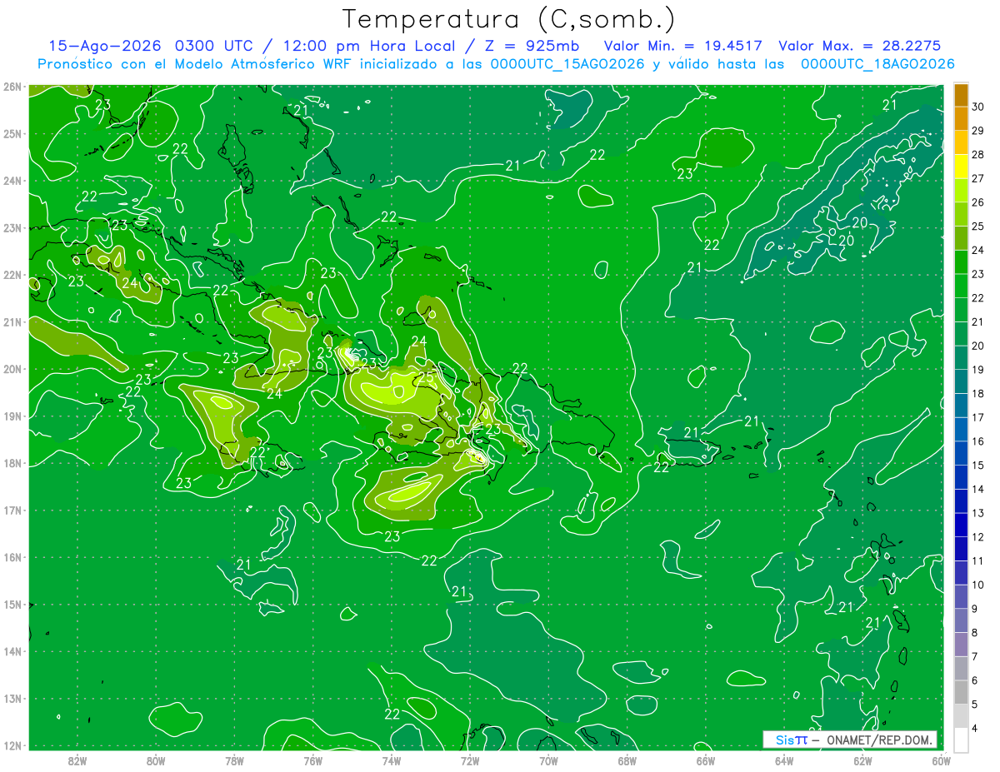
Task: Click the purple swatch between legend values 8 and 9
Action: 961,621
